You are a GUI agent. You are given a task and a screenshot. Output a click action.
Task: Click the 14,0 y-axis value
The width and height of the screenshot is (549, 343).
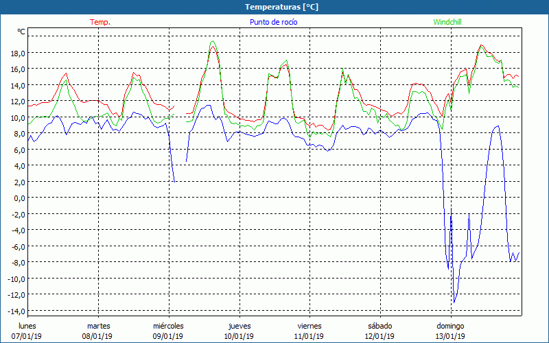tap(18, 85)
